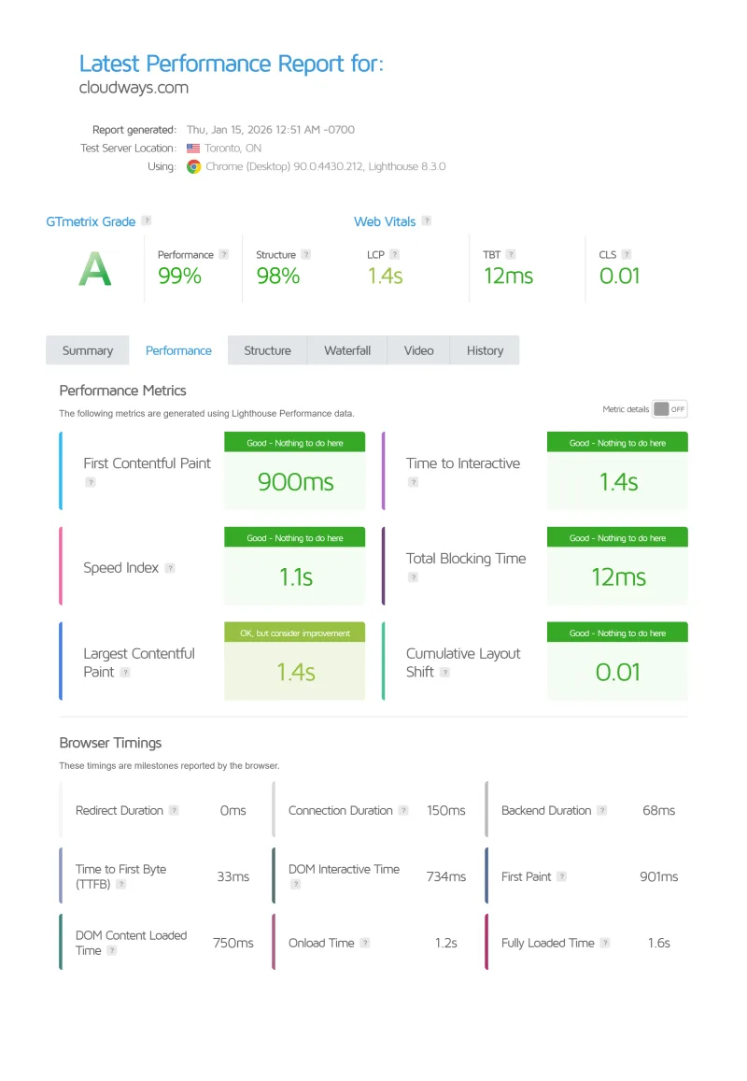This screenshot has height=1081, width=747.
Task: Open help for Total Blocking Time
Action: pyautogui.click(x=413, y=577)
